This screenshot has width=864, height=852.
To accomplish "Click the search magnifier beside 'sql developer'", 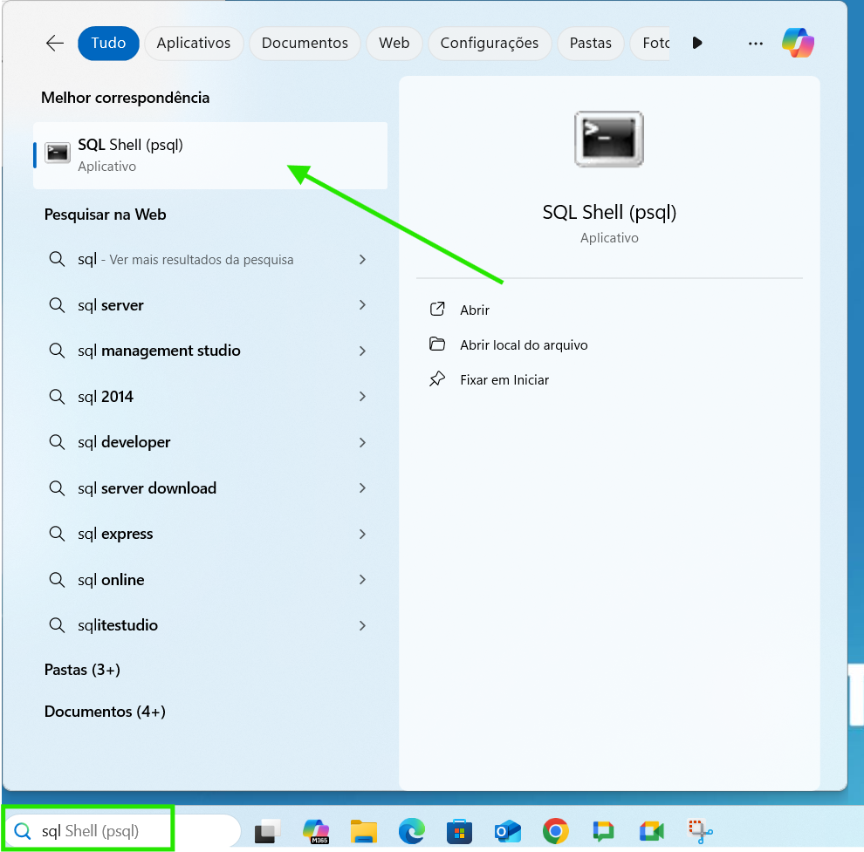I will coord(57,441).
